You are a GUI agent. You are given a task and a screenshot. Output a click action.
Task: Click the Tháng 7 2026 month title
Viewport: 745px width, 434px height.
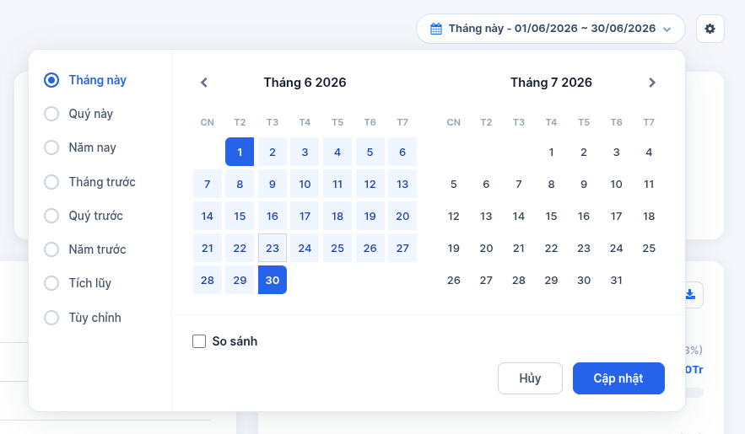click(x=551, y=83)
